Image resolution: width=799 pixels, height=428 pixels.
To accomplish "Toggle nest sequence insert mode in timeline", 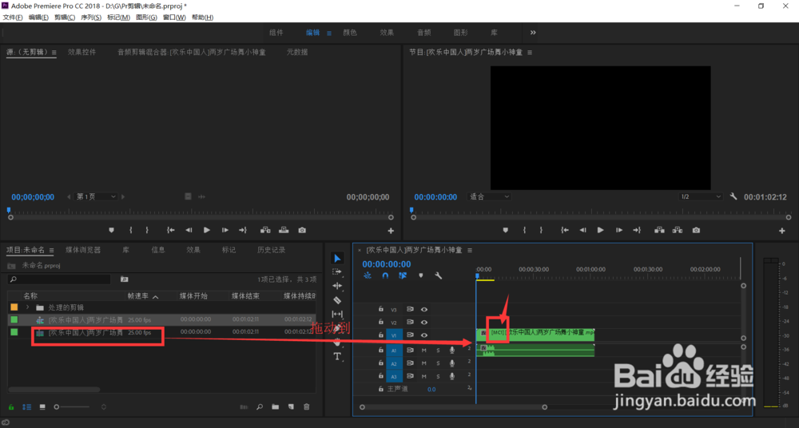I will pyautogui.click(x=368, y=275).
